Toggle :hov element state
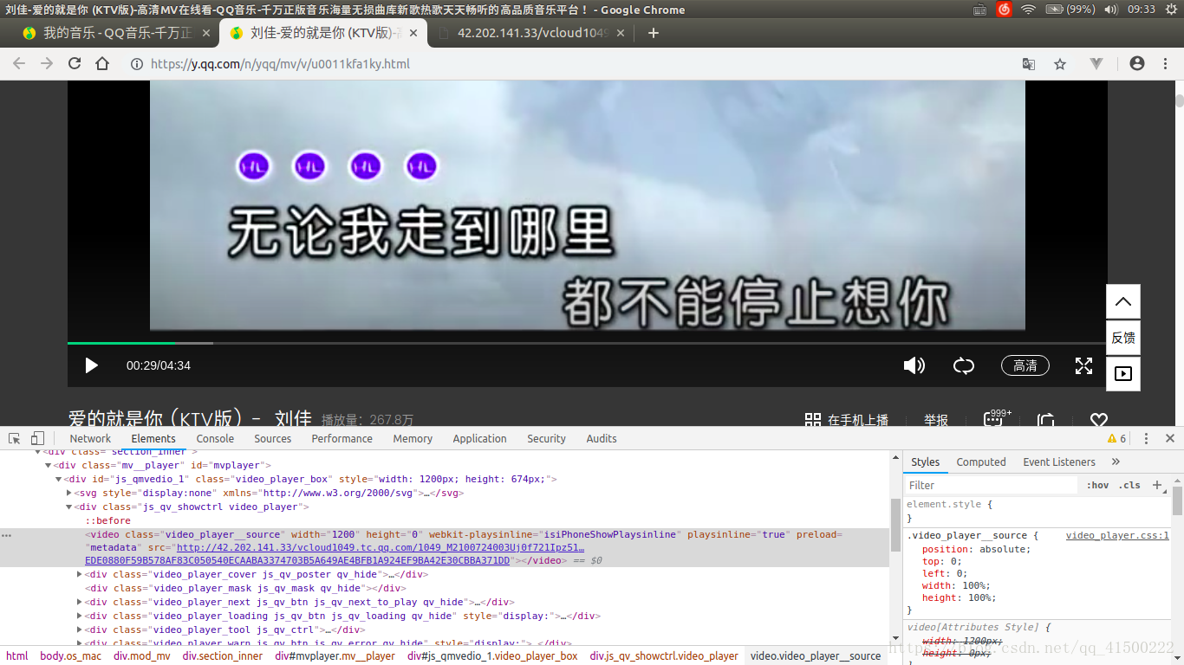The width and height of the screenshot is (1184, 665). point(1097,485)
